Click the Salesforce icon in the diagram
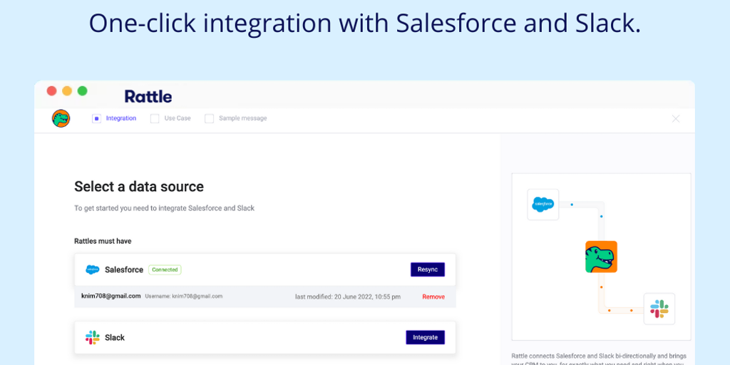730x365 pixels. [543, 205]
